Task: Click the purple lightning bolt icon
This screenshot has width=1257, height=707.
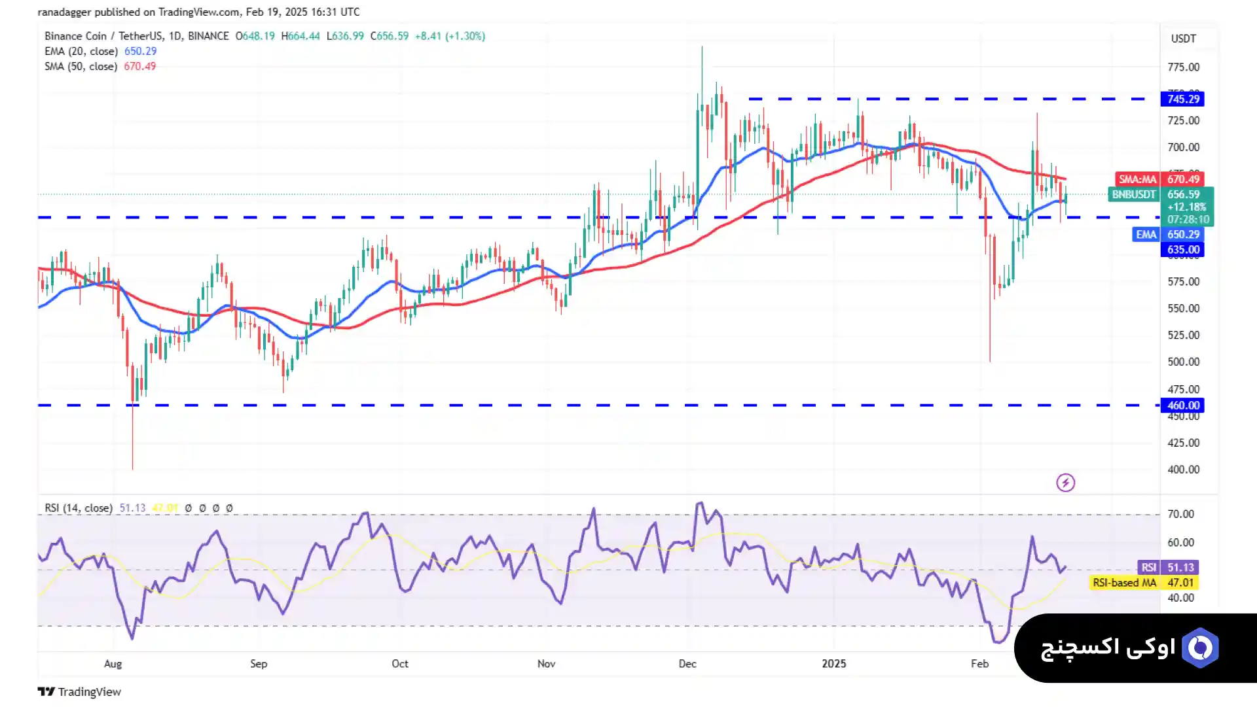Action: 1065,483
